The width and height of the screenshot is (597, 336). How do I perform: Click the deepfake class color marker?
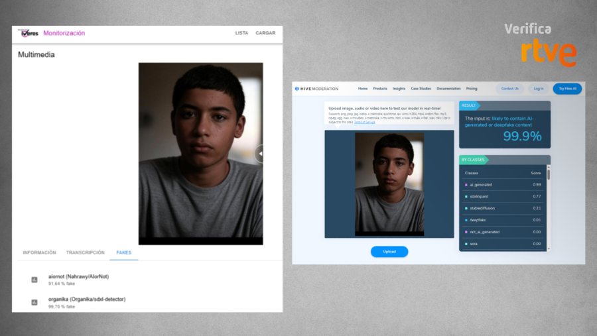(466, 220)
